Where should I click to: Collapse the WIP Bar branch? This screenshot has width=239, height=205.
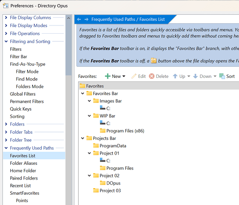(89, 116)
